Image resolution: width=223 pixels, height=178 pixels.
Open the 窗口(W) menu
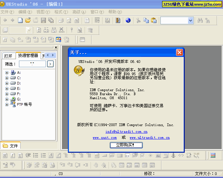(97, 12)
